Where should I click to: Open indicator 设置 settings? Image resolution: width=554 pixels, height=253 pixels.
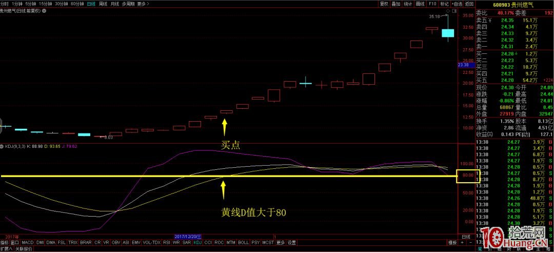pos(291,243)
